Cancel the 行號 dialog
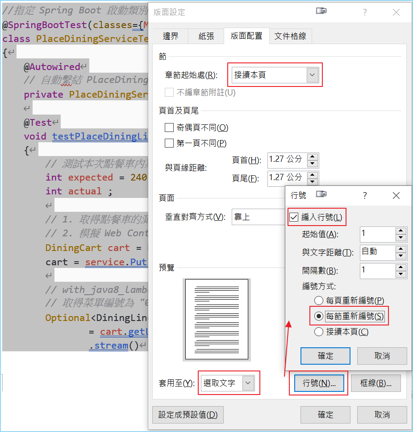 tap(382, 356)
